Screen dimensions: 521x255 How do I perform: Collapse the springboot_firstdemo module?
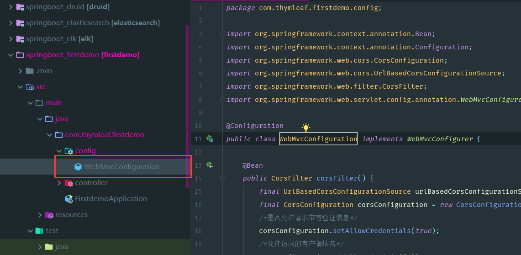pyautogui.click(x=11, y=55)
